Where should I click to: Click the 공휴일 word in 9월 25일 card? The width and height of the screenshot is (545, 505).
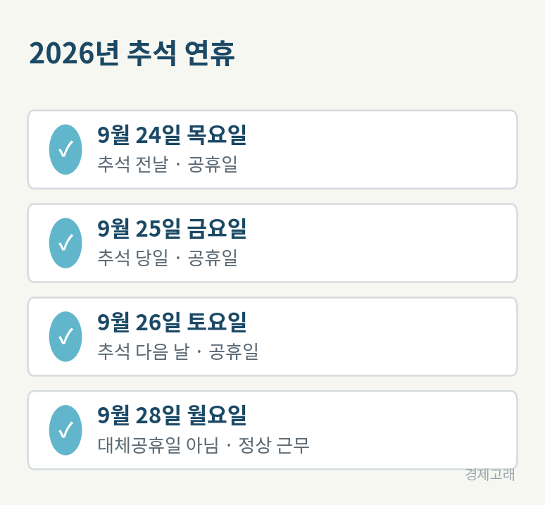coord(213,258)
